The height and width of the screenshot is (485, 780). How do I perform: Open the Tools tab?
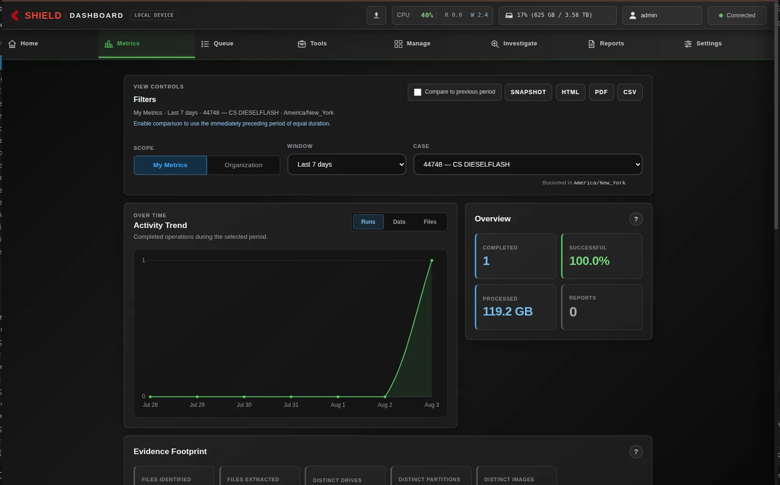click(340, 44)
